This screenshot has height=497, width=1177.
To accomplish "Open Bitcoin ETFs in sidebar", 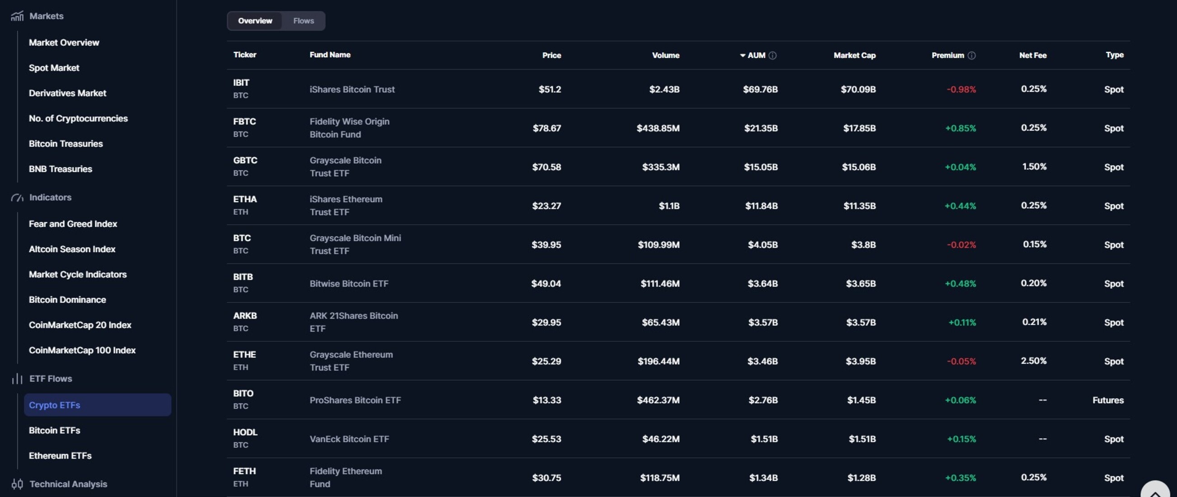I will pos(54,430).
